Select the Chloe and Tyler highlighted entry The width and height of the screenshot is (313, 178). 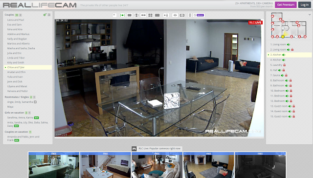(28, 67)
